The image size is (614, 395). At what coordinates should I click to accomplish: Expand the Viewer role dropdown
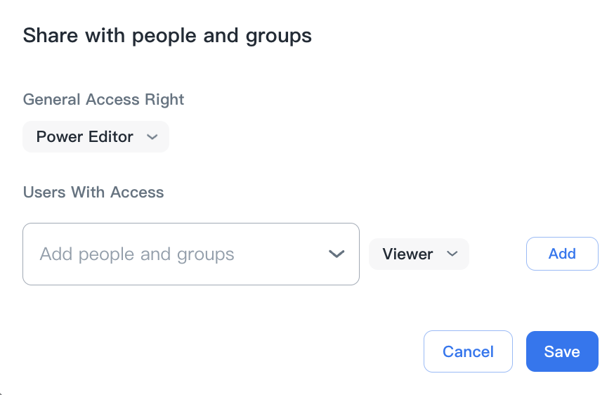click(419, 254)
